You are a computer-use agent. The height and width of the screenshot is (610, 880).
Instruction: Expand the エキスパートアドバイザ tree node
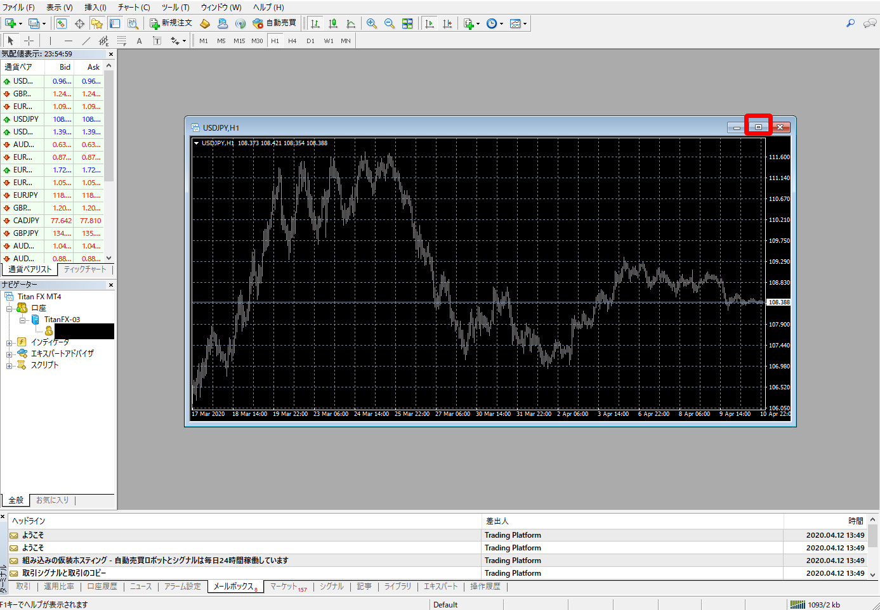point(10,354)
